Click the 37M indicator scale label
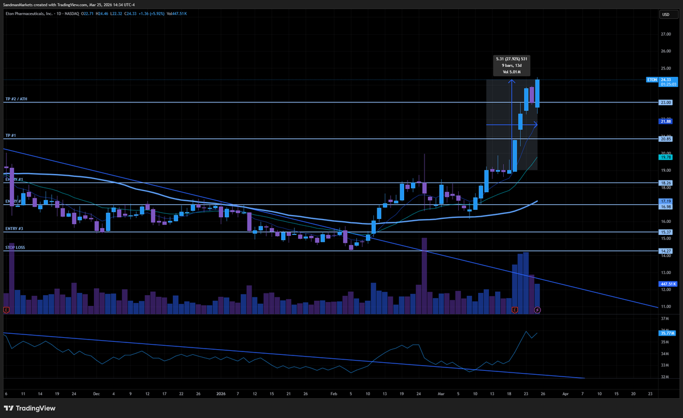 click(x=664, y=319)
